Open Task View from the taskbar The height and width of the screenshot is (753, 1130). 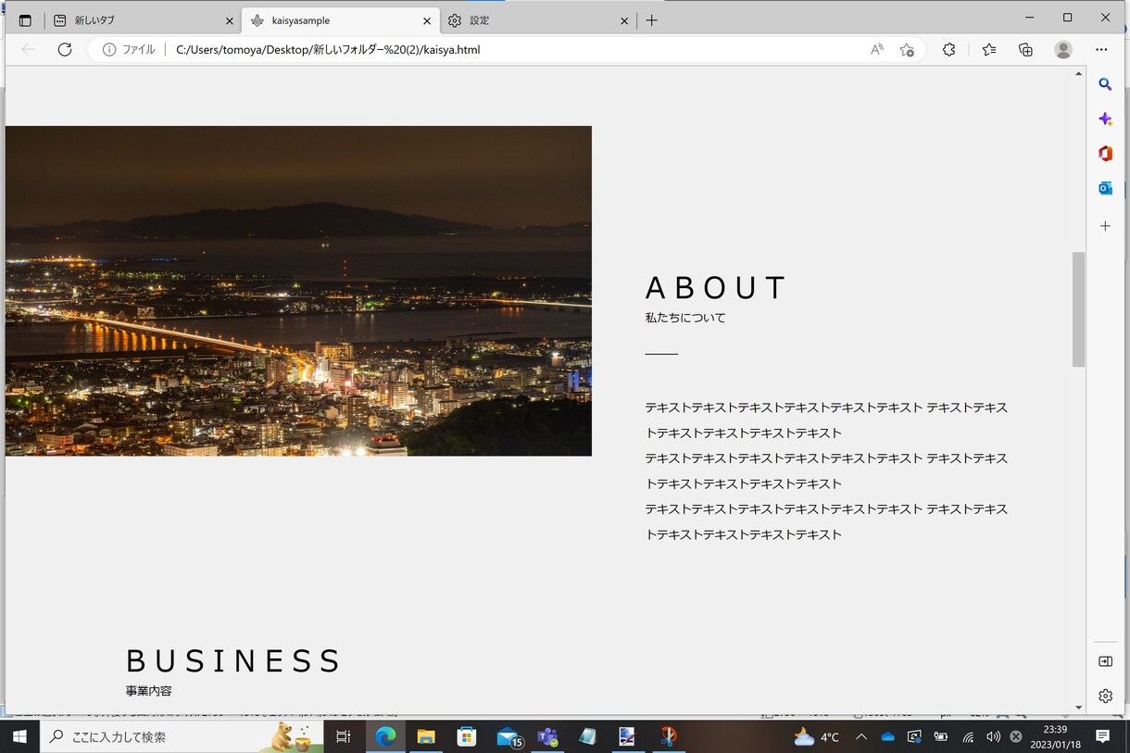tap(344, 736)
